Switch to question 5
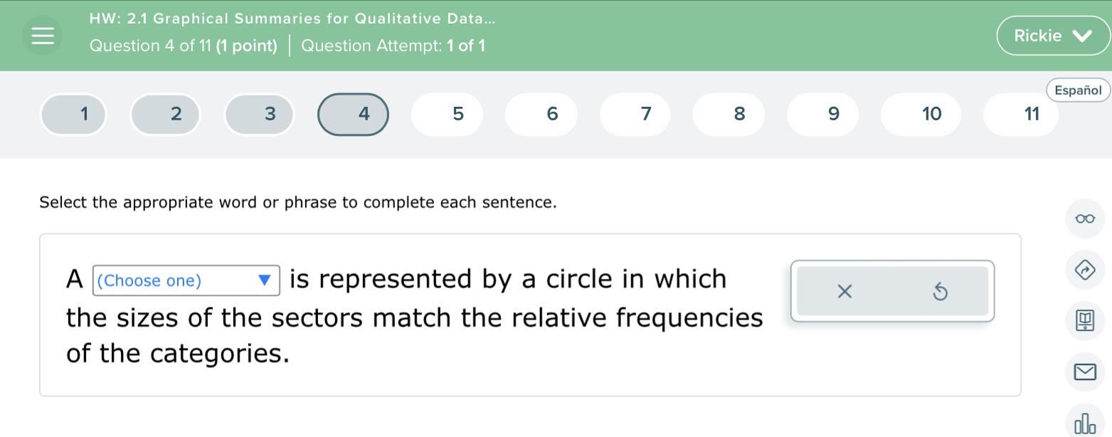 pyautogui.click(x=447, y=114)
